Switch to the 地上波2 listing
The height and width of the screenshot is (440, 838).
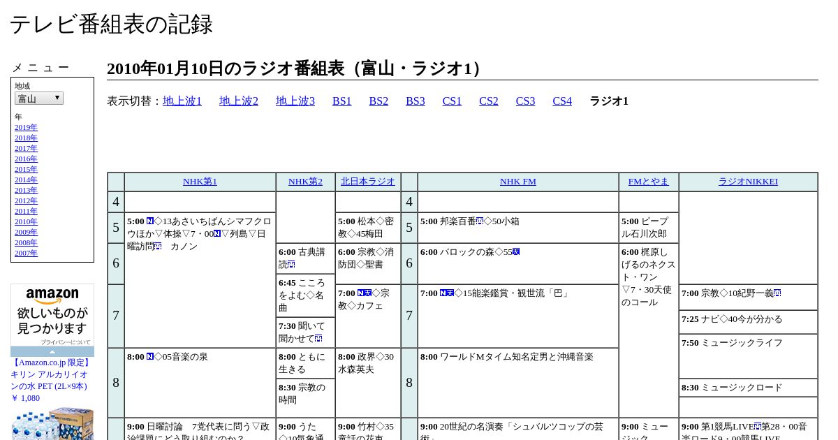click(x=239, y=101)
